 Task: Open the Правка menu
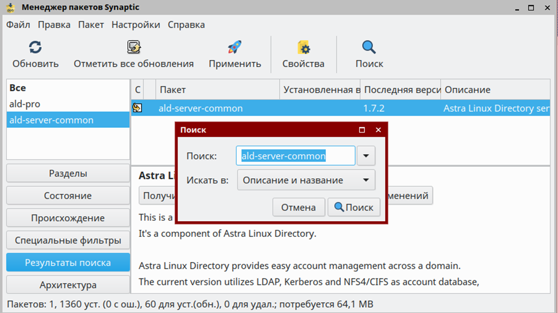point(54,25)
